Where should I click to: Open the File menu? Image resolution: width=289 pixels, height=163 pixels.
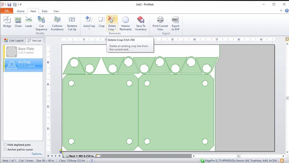7,11
